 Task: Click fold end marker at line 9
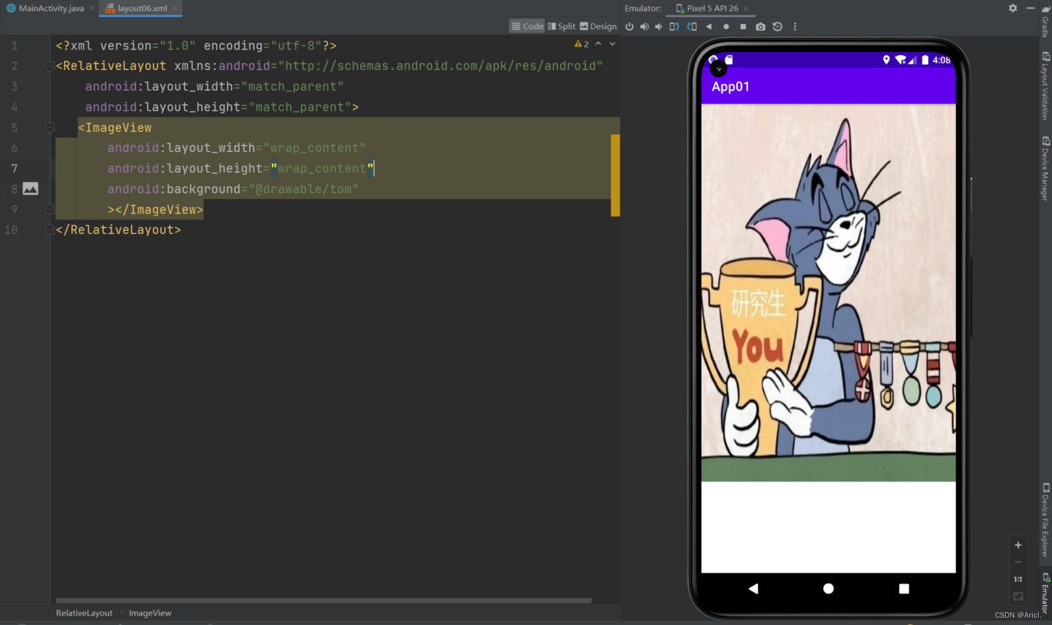coord(50,209)
